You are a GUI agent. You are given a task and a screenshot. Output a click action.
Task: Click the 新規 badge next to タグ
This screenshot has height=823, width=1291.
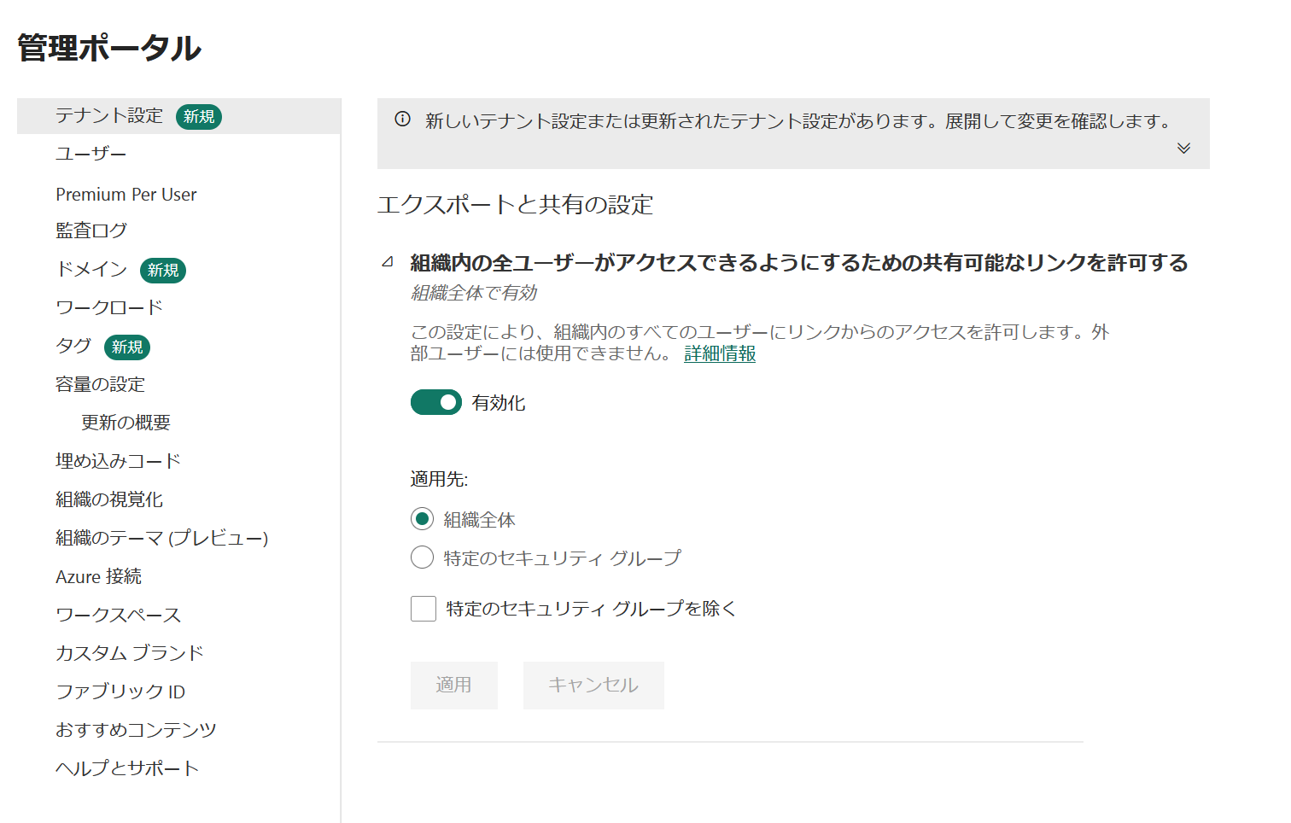pos(127,347)
